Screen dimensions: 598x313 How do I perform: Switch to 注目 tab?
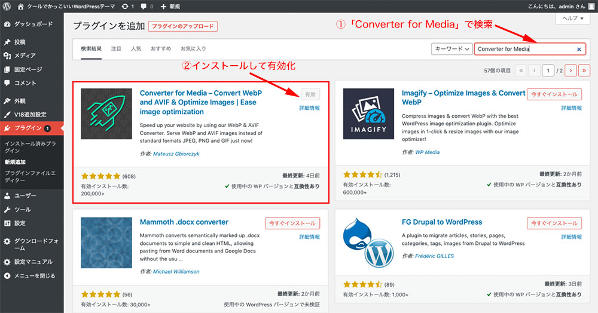point(116,49)
